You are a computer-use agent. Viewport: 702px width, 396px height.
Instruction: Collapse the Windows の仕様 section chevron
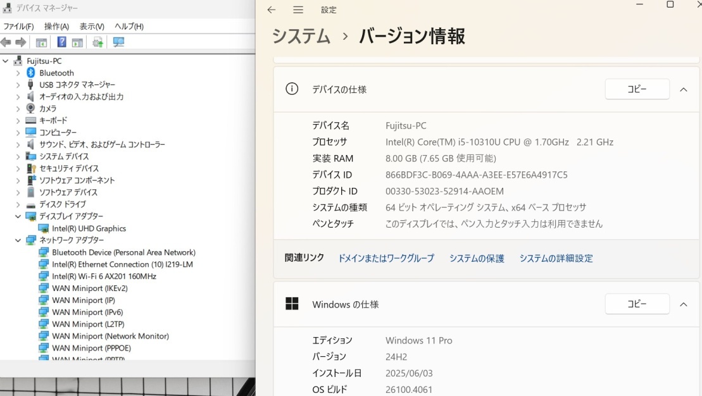click(x=683, y=304)
